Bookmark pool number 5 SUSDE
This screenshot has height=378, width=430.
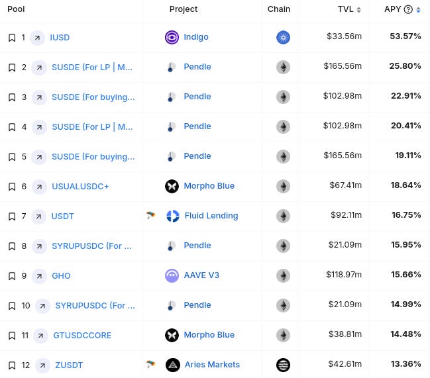(12, 157)
